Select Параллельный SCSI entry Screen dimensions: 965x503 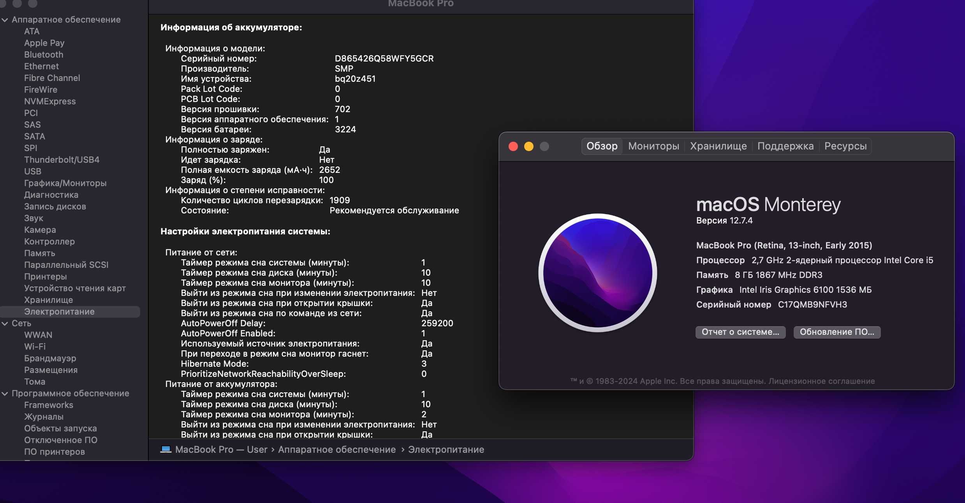coord(66,265)
